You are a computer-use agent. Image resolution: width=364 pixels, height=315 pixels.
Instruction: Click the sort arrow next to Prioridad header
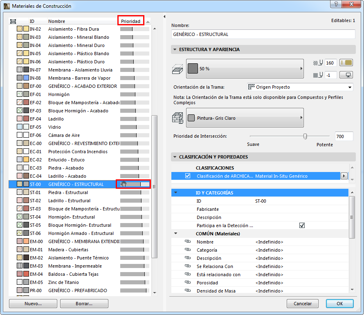[x=148, y=22]
